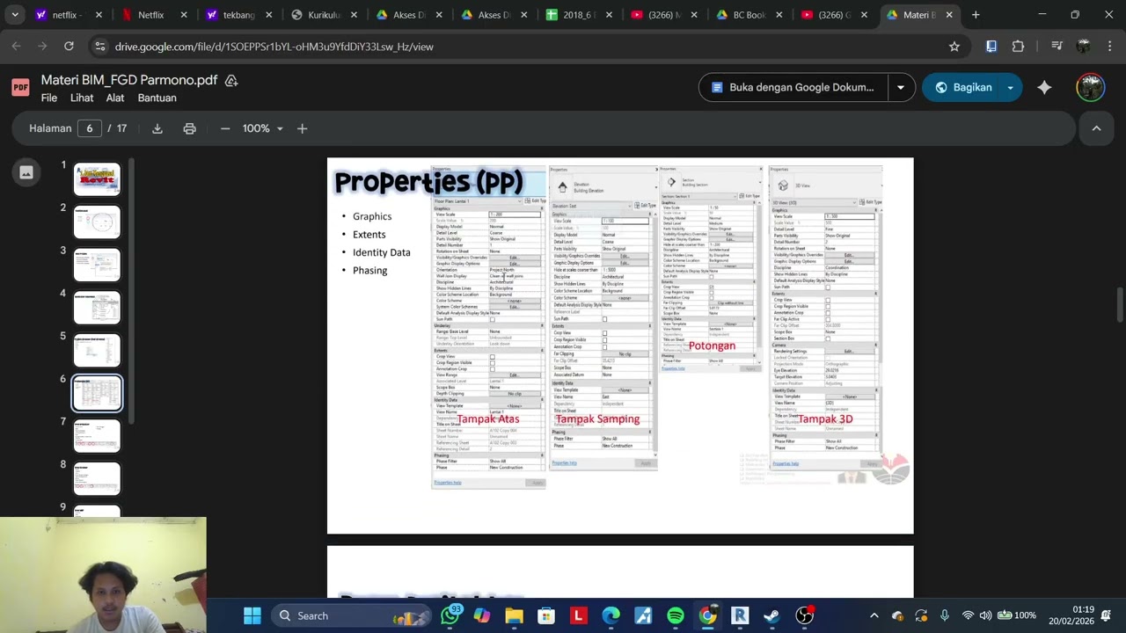This screenshot has height=633, width=1126.
Task: Go back in browser history
Action: [17, 47]
